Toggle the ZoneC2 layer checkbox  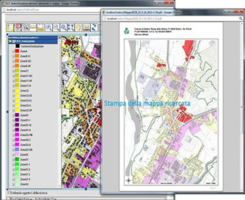(x=14, y=90)
